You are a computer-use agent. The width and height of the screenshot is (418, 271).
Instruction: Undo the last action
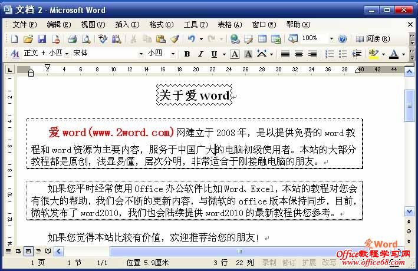pos(192,39)
